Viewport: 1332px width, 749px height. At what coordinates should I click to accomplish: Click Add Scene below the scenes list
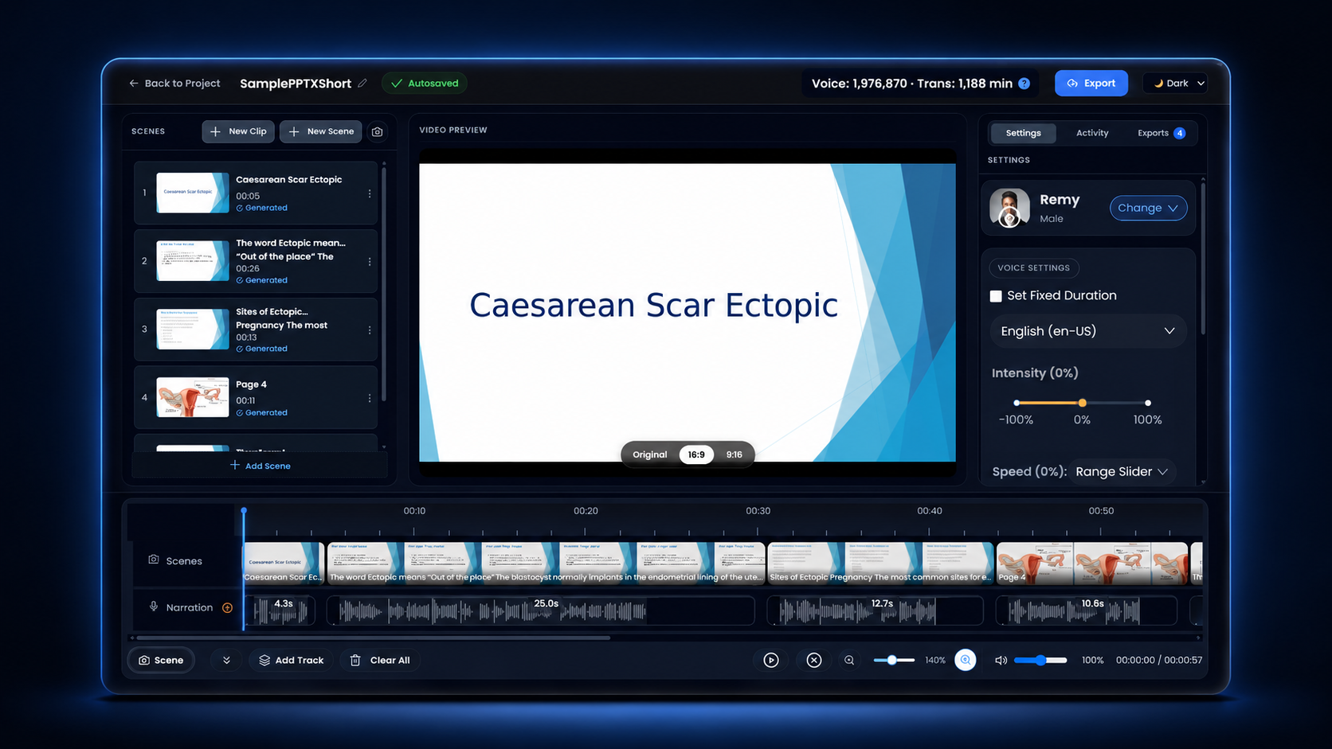(260, 466)
